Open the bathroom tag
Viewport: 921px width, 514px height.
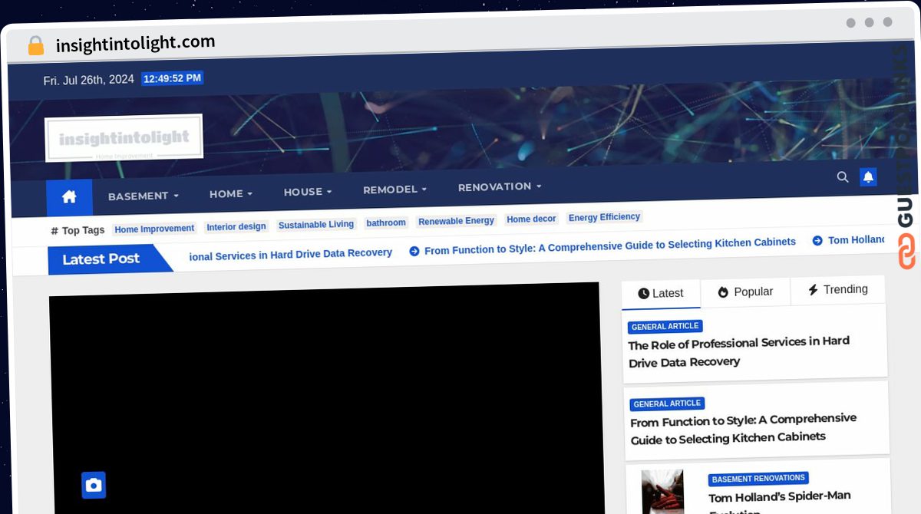pos(386,222)
